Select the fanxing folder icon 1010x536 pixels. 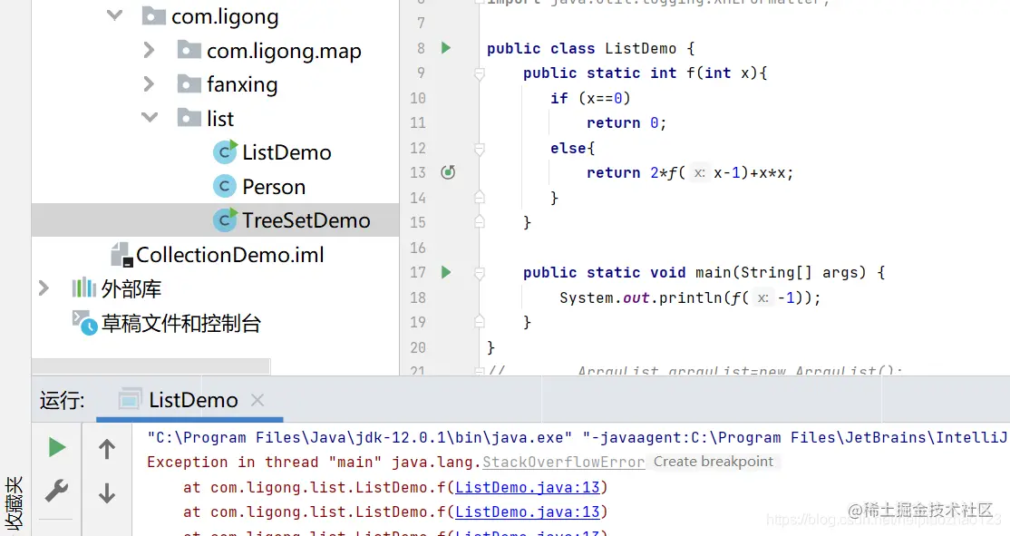pyautogui.click(x=189, y=83)
